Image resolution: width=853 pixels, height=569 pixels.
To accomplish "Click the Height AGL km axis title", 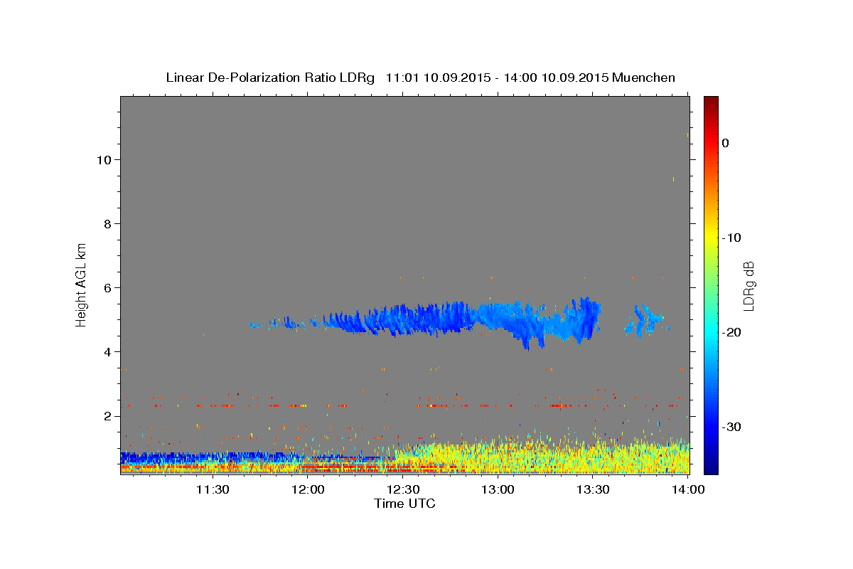I will coord(82,284).
